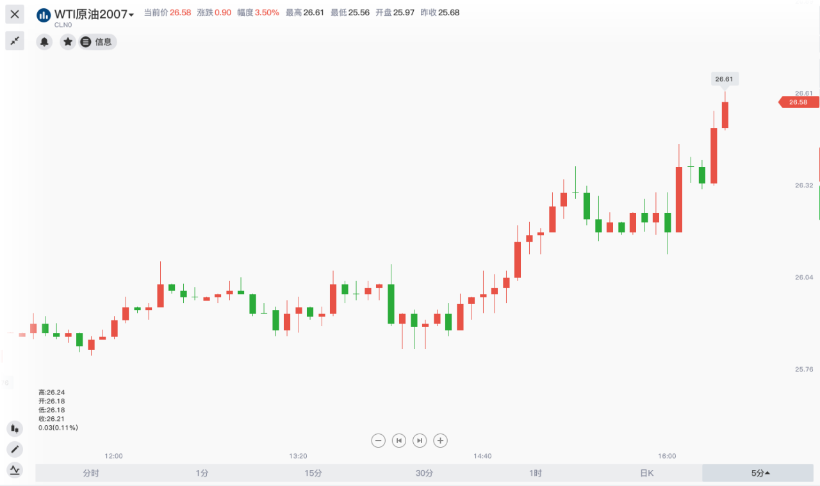Select the 15分 interval tab
Screen dimensions: 820x486
click(x=313, y=473)
